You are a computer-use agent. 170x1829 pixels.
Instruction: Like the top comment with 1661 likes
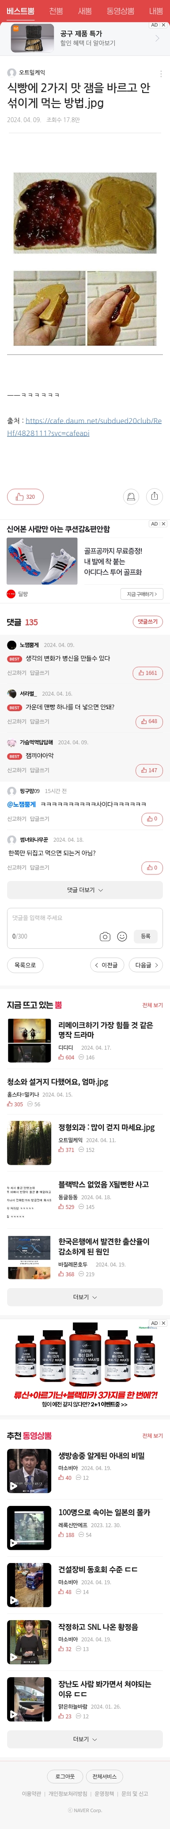pyautogui.click(x=149, y=673)
